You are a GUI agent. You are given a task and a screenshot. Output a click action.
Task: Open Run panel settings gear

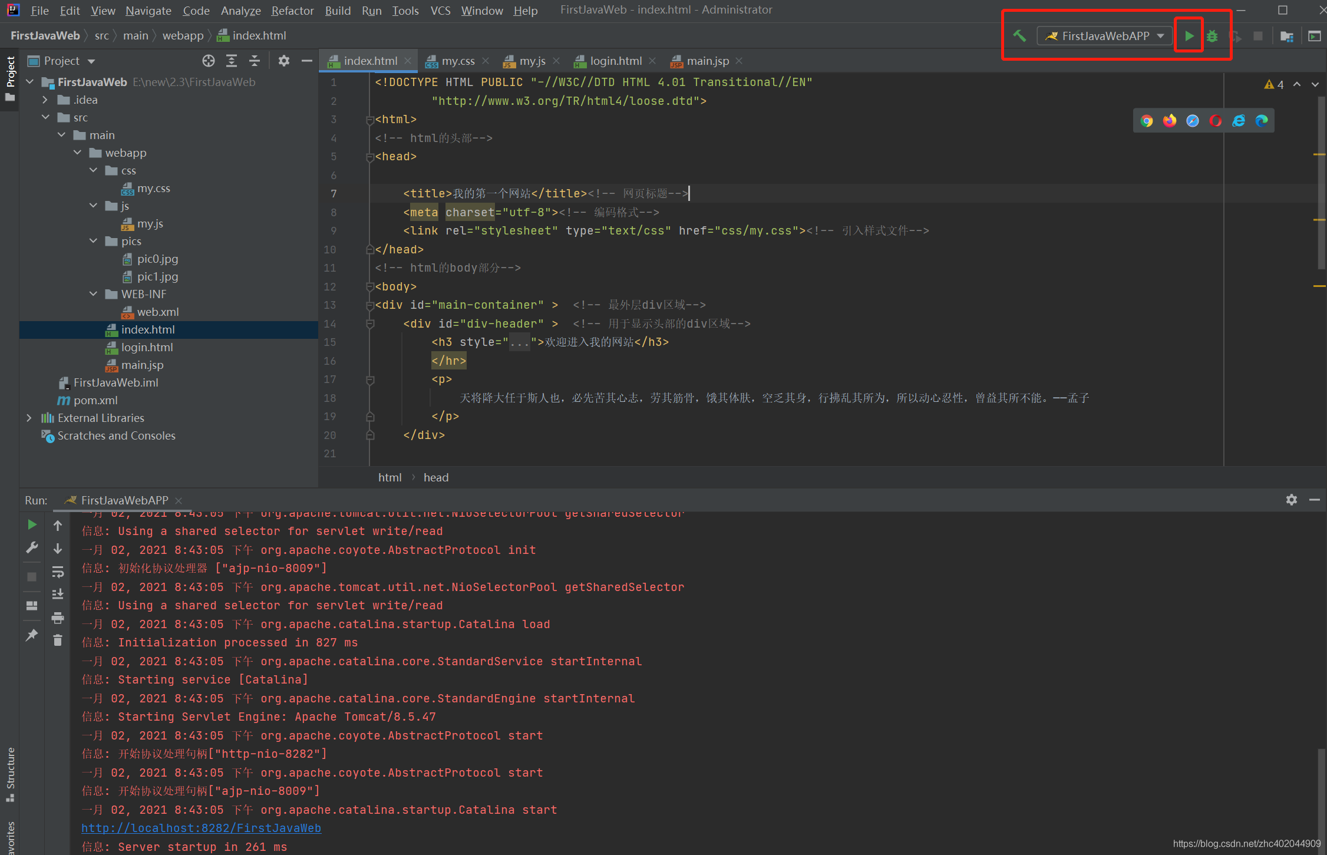click(x=1292, y=500)
